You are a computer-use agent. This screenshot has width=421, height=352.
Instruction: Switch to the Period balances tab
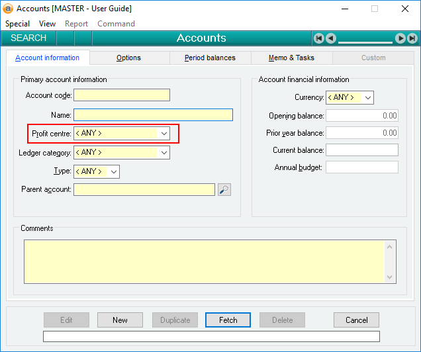click(210, 58)
